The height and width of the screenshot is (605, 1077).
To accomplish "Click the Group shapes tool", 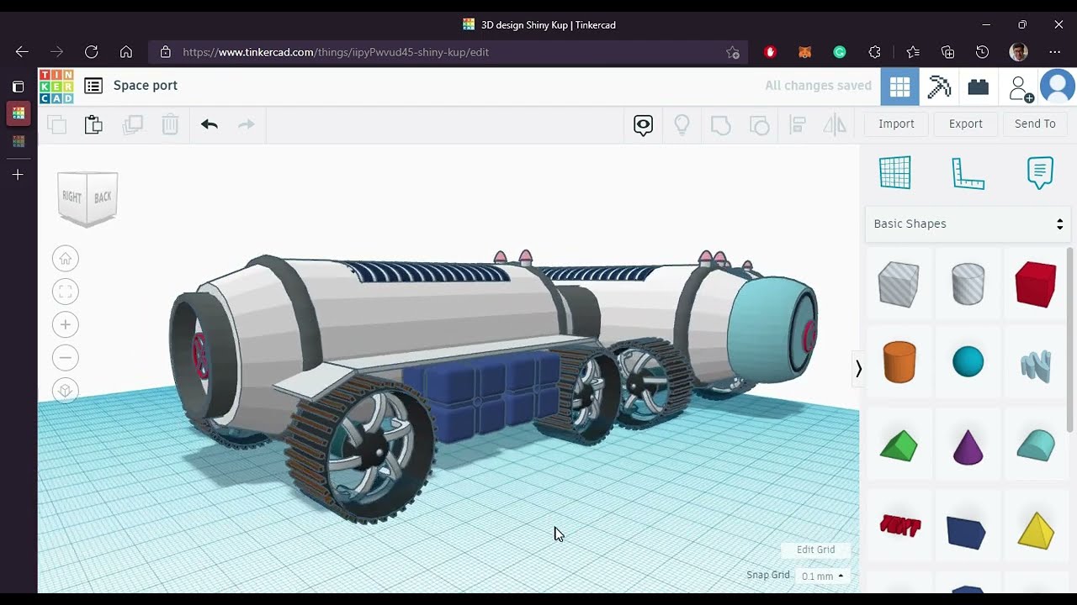I will click(x=720, y=125).
